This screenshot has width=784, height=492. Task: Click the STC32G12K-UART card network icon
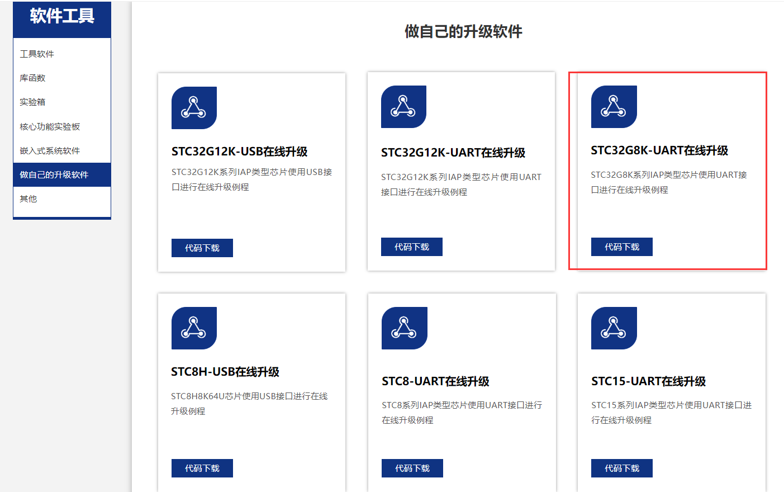[x=403, y=107]
